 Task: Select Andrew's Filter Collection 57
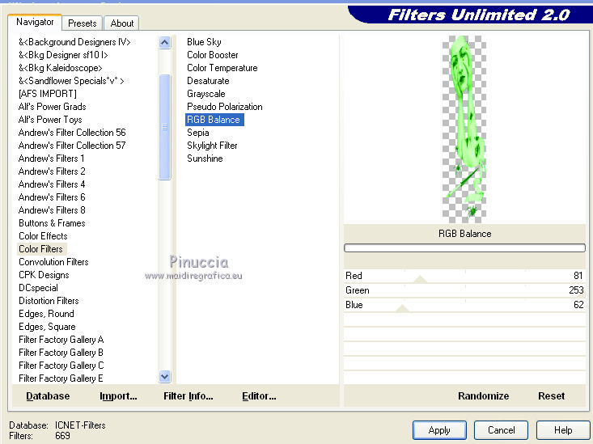pyautogui.click(x=72, y=146)
